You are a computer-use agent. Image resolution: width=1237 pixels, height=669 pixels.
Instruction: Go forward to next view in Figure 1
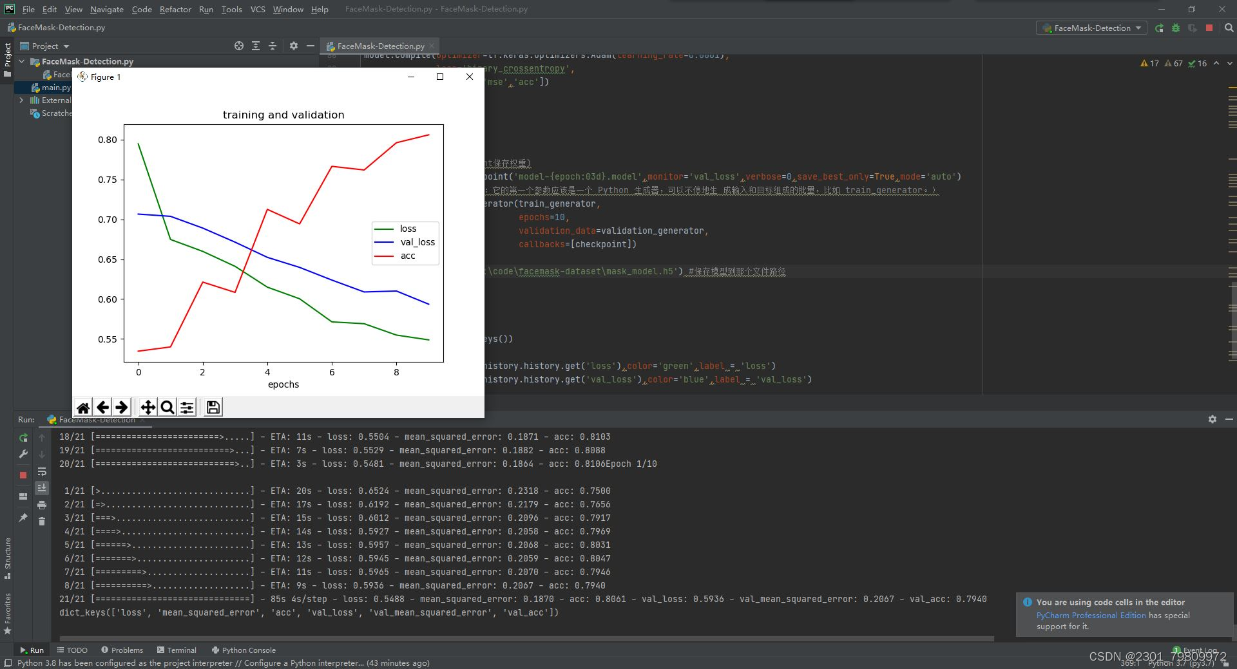point(122,408)
